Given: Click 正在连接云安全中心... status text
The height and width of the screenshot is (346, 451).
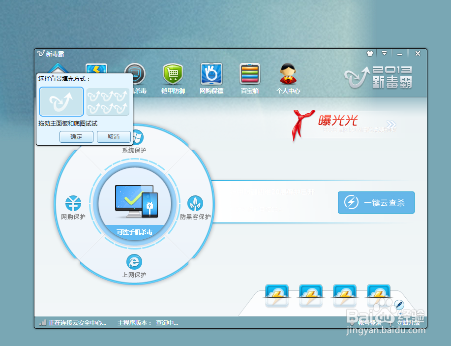Looking at the screenshot, I should (77, 323).
